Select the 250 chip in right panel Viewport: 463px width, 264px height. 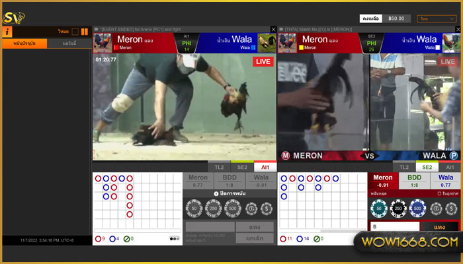(398, 209)
